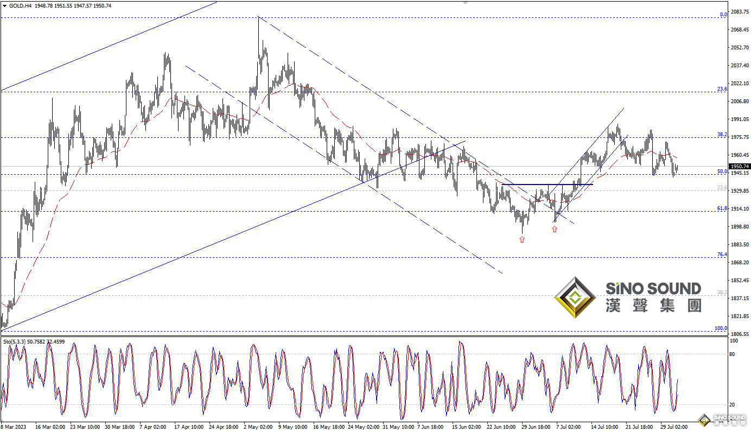Screen dimensions: 751x432
Task: Click the red arrow below the 29 Jun low
Action: tap(522, 239)
